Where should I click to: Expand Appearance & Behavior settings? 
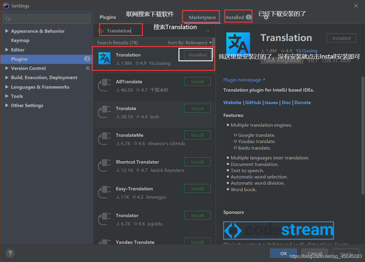(x=7, y=31)
